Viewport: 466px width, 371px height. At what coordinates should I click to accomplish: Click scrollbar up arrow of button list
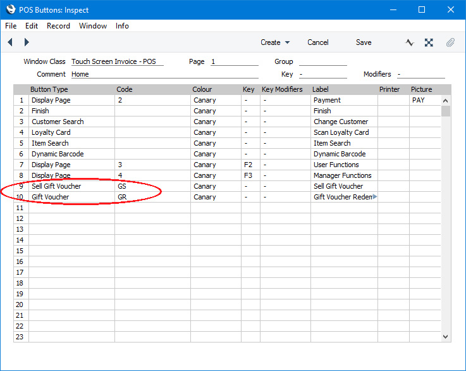445,101
